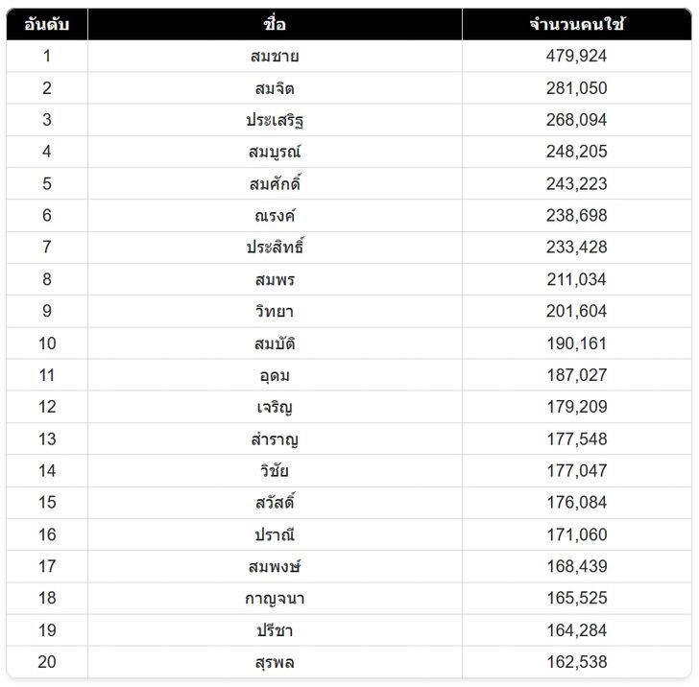Click the name ประเสริฐ
The height and width of the screenshot is (687, 699).
click(x=275, y=120)
